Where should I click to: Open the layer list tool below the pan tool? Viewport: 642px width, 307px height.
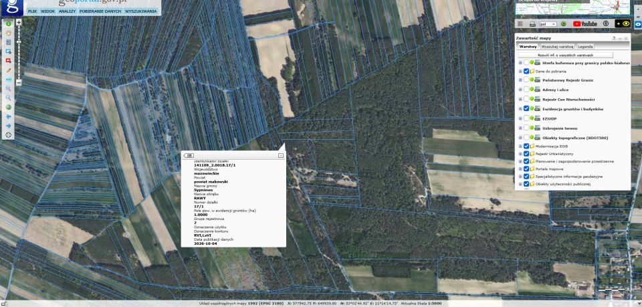tap(8, 42)
